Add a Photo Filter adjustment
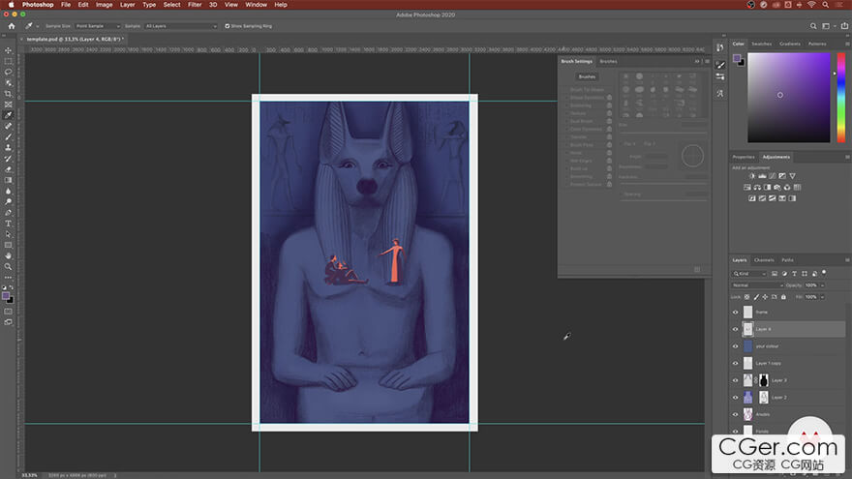Screen dimensions: 852x479 point(777,188)
